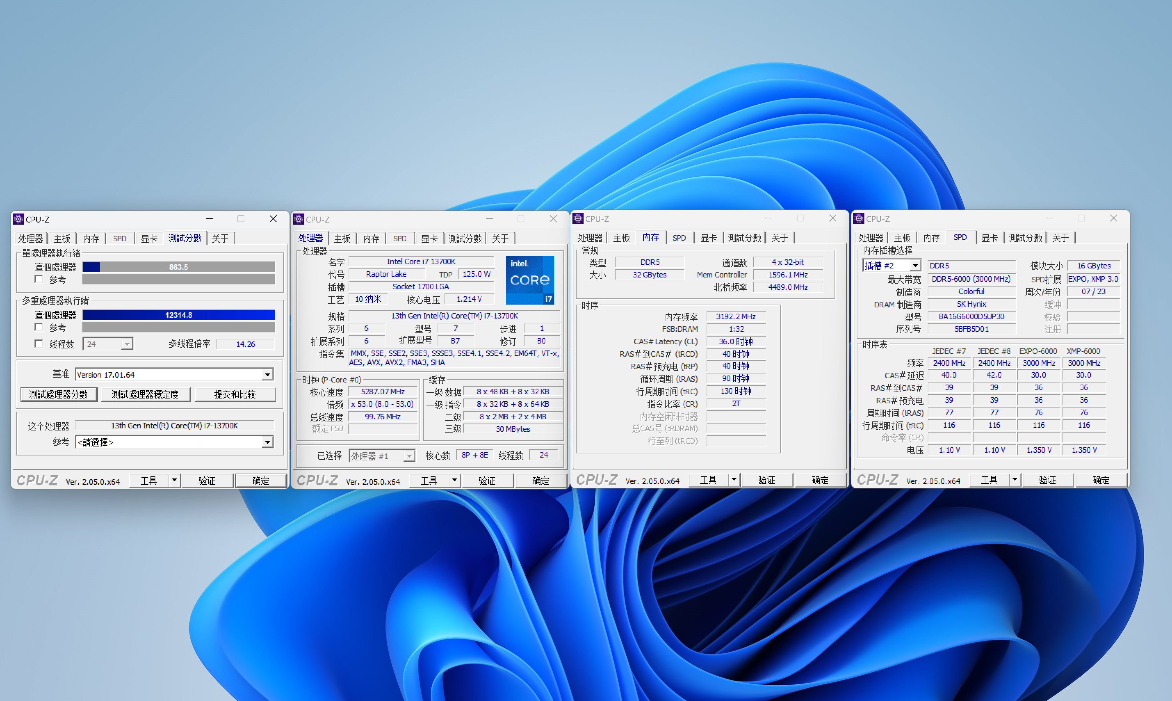Screen dimensions: 1172x701
Task: Click the bench processor score button
Action: coord(58,394)
